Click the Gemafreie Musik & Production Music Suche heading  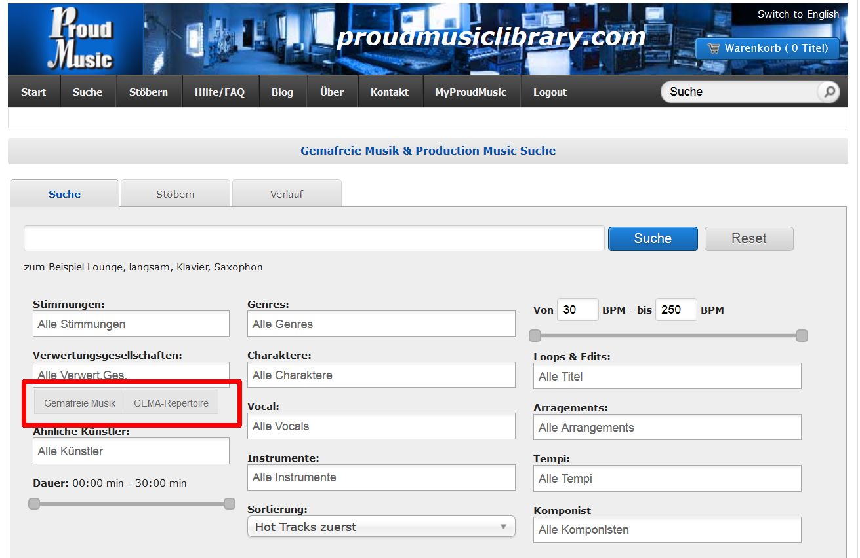[x=428, y=151]
